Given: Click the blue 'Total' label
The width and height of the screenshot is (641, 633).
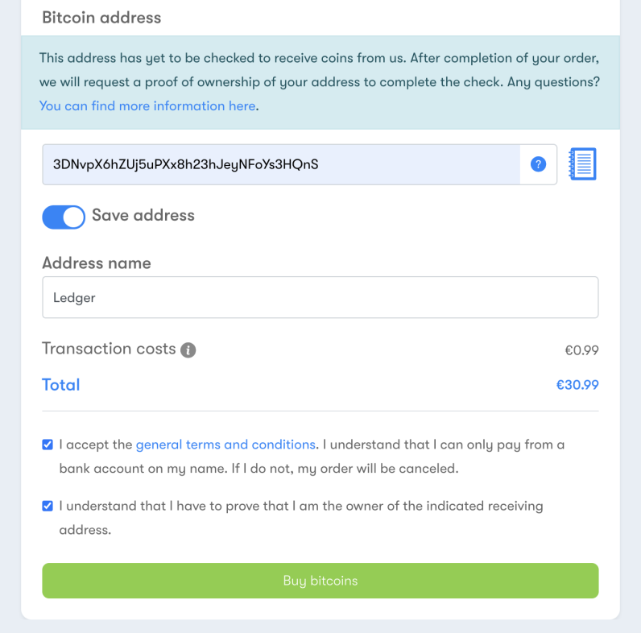Looking at the screenshot, I should [x=61, y=385].
